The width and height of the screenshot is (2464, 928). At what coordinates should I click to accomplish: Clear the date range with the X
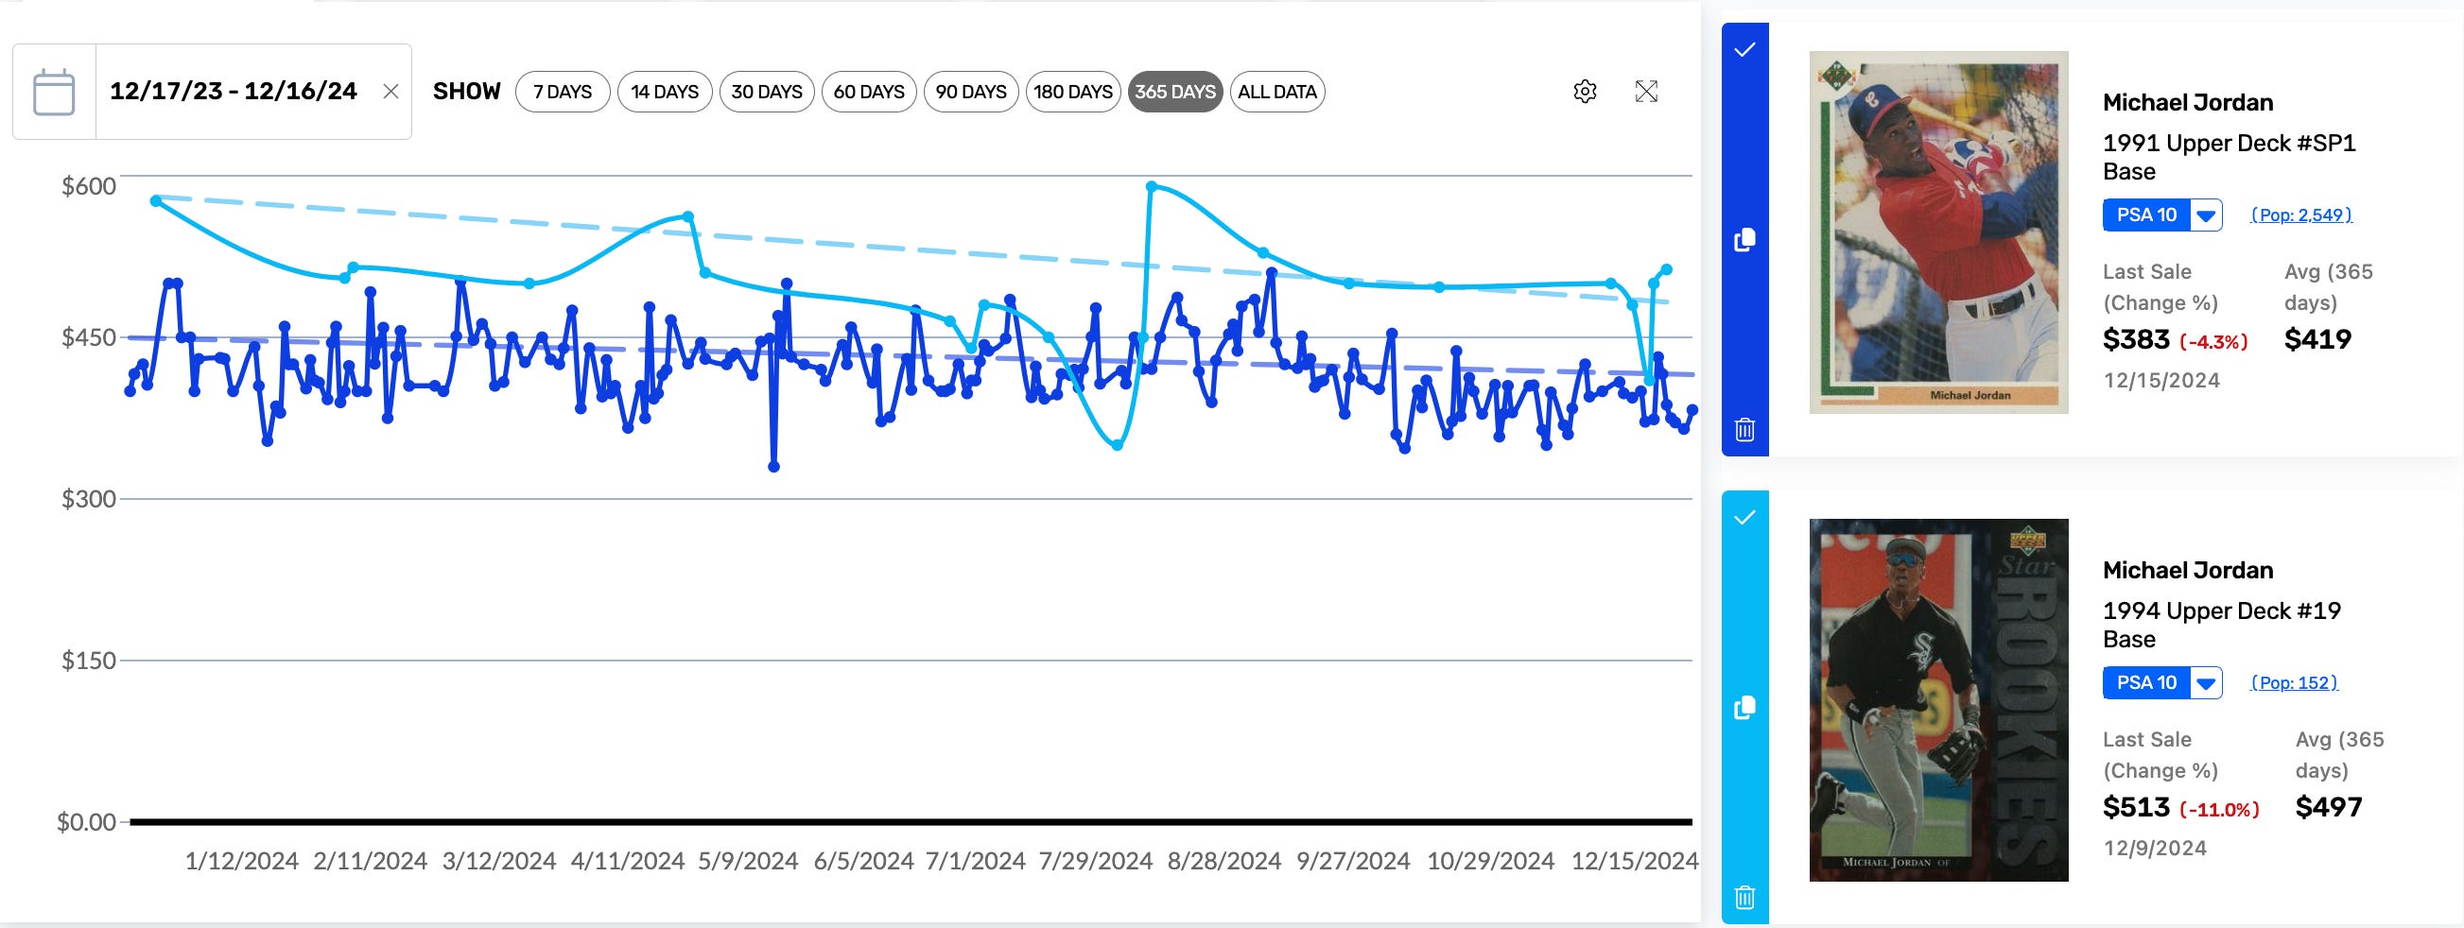click(x=390, y=92)
